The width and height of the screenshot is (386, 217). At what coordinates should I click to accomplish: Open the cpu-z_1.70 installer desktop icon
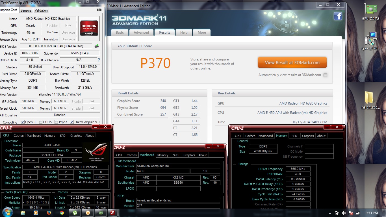coord(370,41)
